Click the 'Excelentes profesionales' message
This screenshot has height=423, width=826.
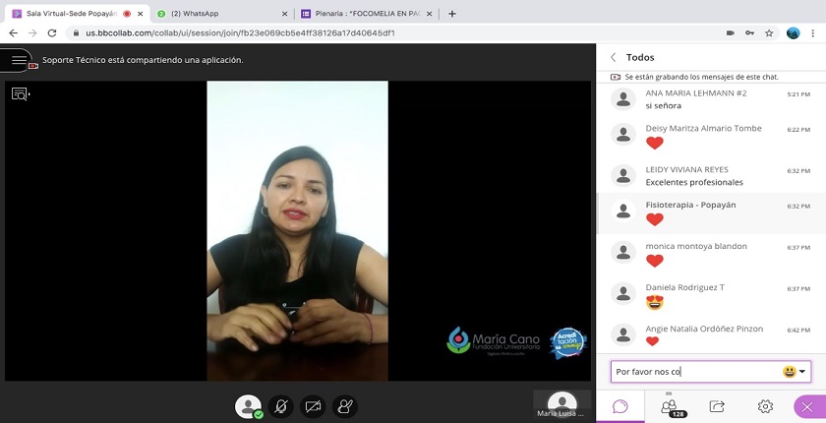click(694, 182)
